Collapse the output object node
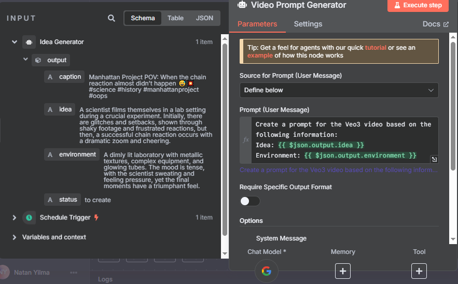458x284 pixels. [x=25, y=59]
